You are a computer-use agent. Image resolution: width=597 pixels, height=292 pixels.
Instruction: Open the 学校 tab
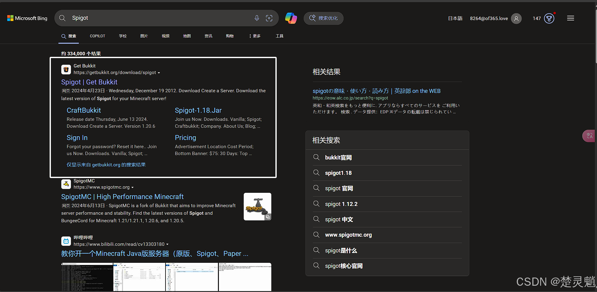pyautogui.click(x=123, y=36)
